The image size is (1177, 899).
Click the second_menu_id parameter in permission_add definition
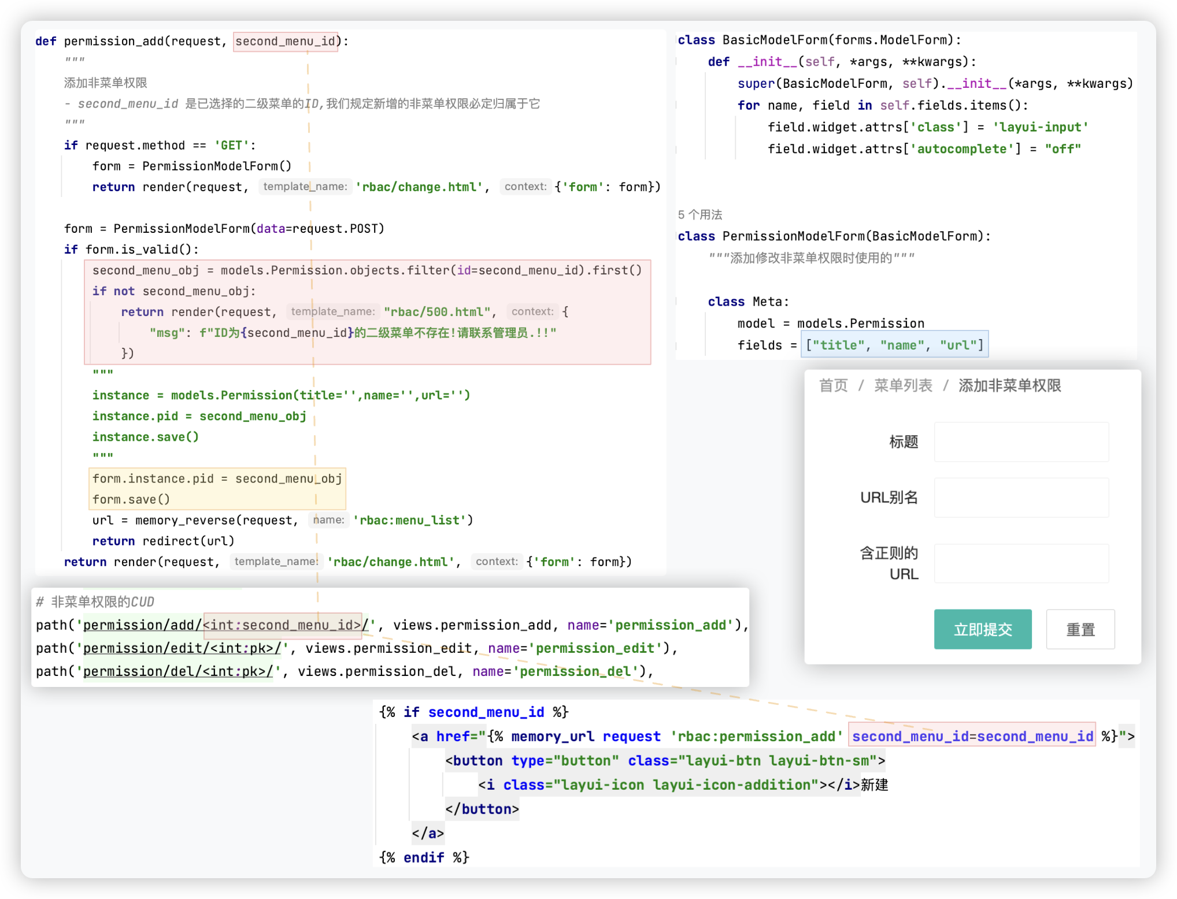(x=285, y=42)
